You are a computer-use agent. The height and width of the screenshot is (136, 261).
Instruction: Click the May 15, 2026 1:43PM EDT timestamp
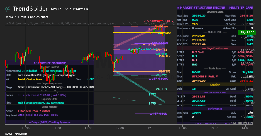[71, 9]
